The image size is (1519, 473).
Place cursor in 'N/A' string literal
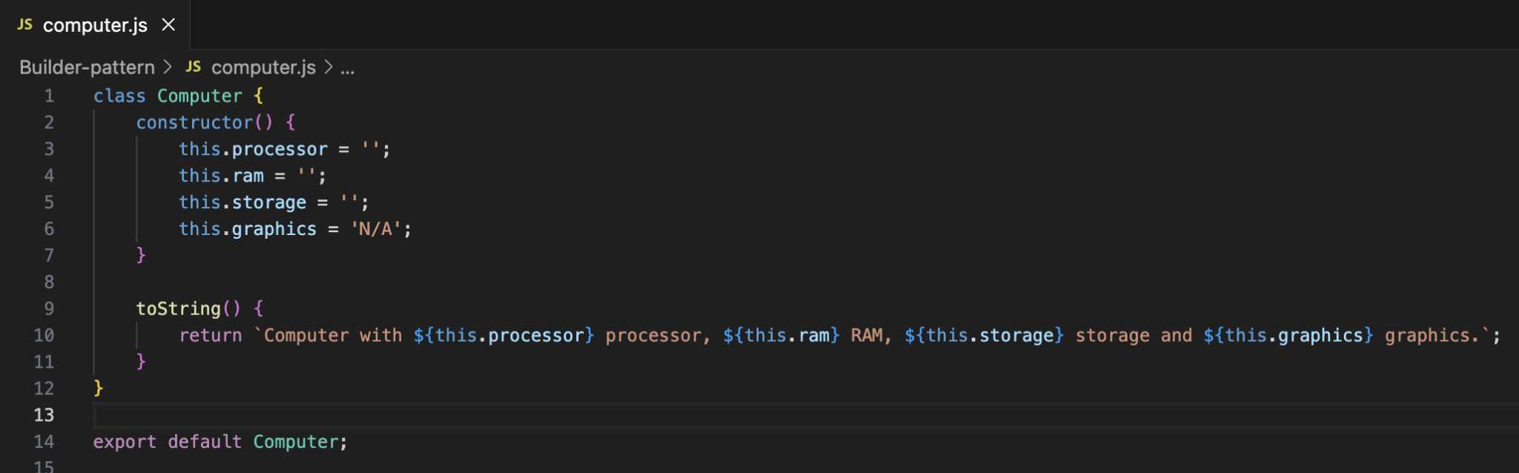(x=375, y=229)
